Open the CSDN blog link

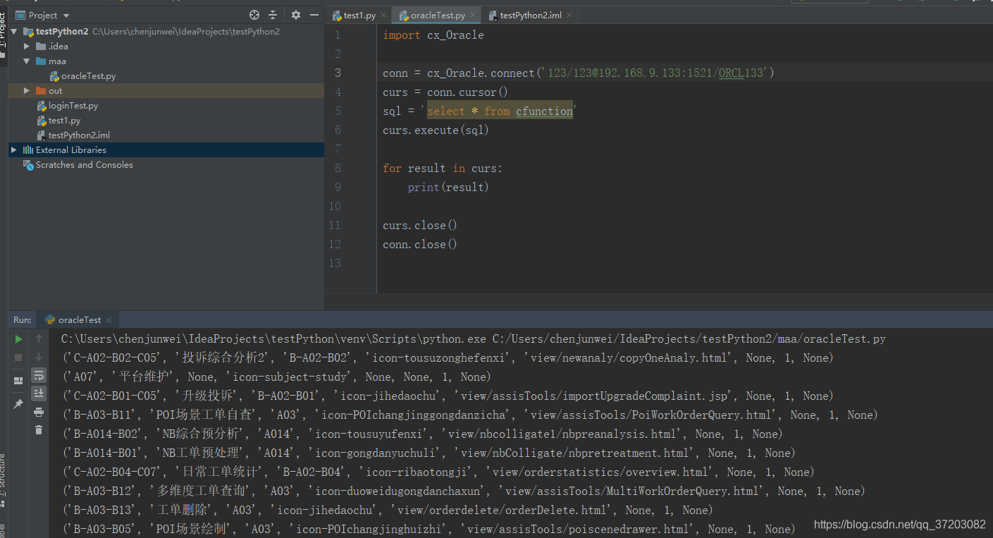(898, 525)
